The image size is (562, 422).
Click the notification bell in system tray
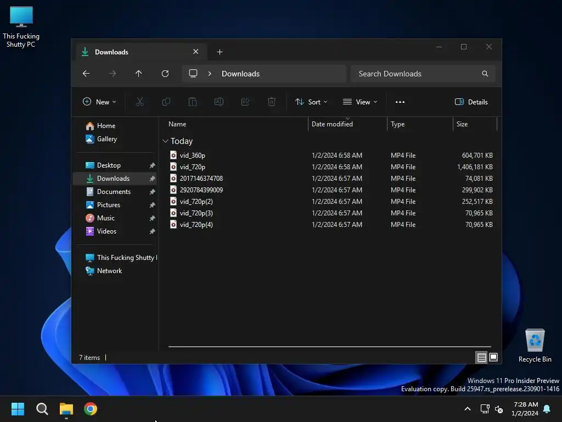coord(547,409)
